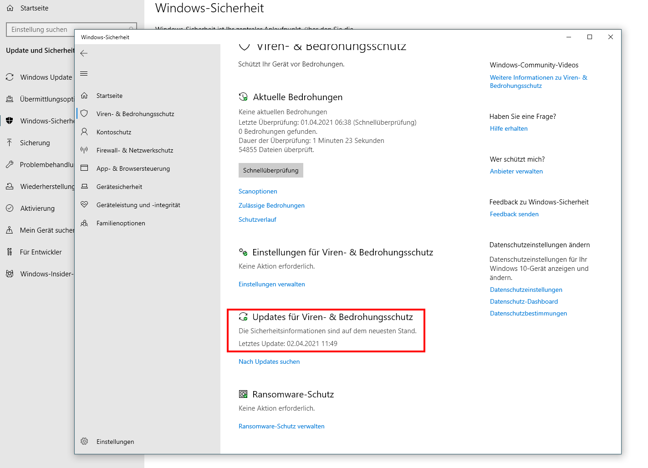Click Anbieter verwalten link

[x=516, y=171]
